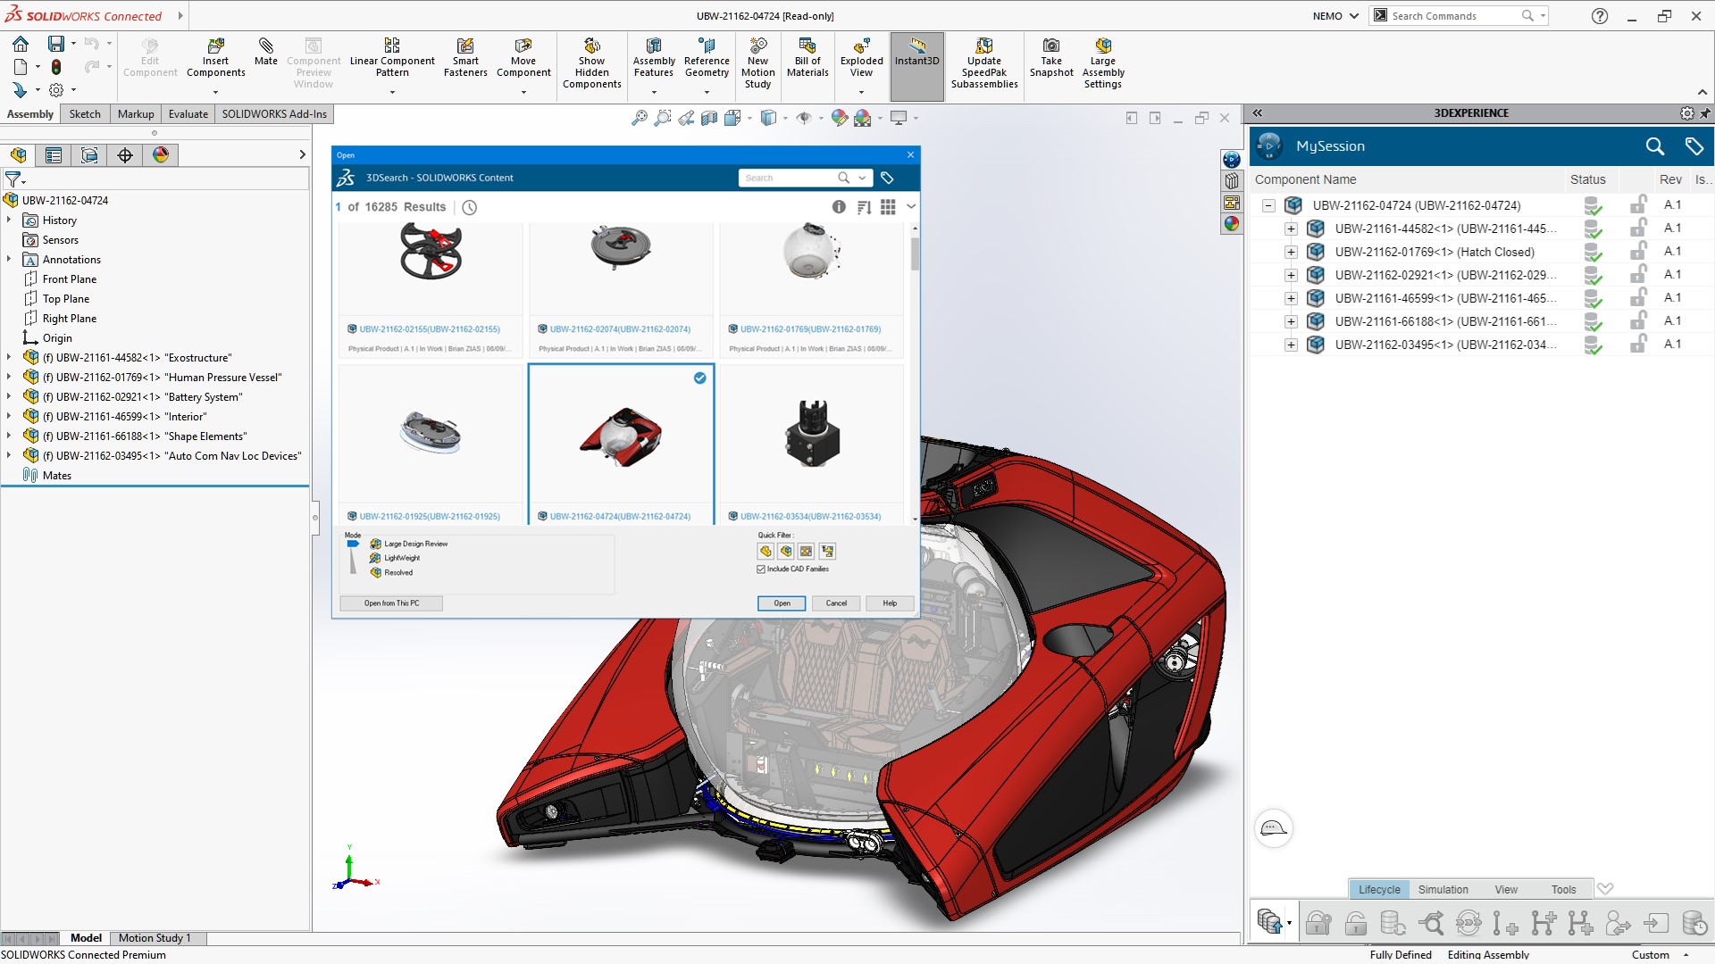Select the UBW-21162-04724 search result thumbnail
The height and width of the screenshot is (964, 1715).
[622, 436]
